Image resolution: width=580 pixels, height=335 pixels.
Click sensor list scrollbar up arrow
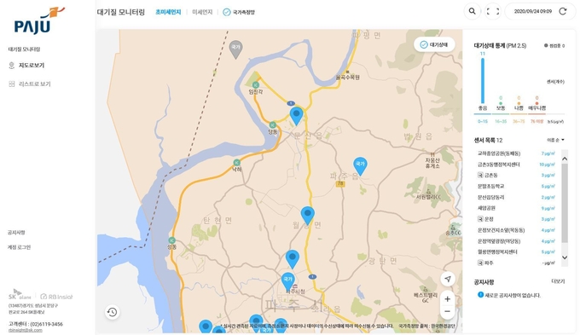point(565,159)
